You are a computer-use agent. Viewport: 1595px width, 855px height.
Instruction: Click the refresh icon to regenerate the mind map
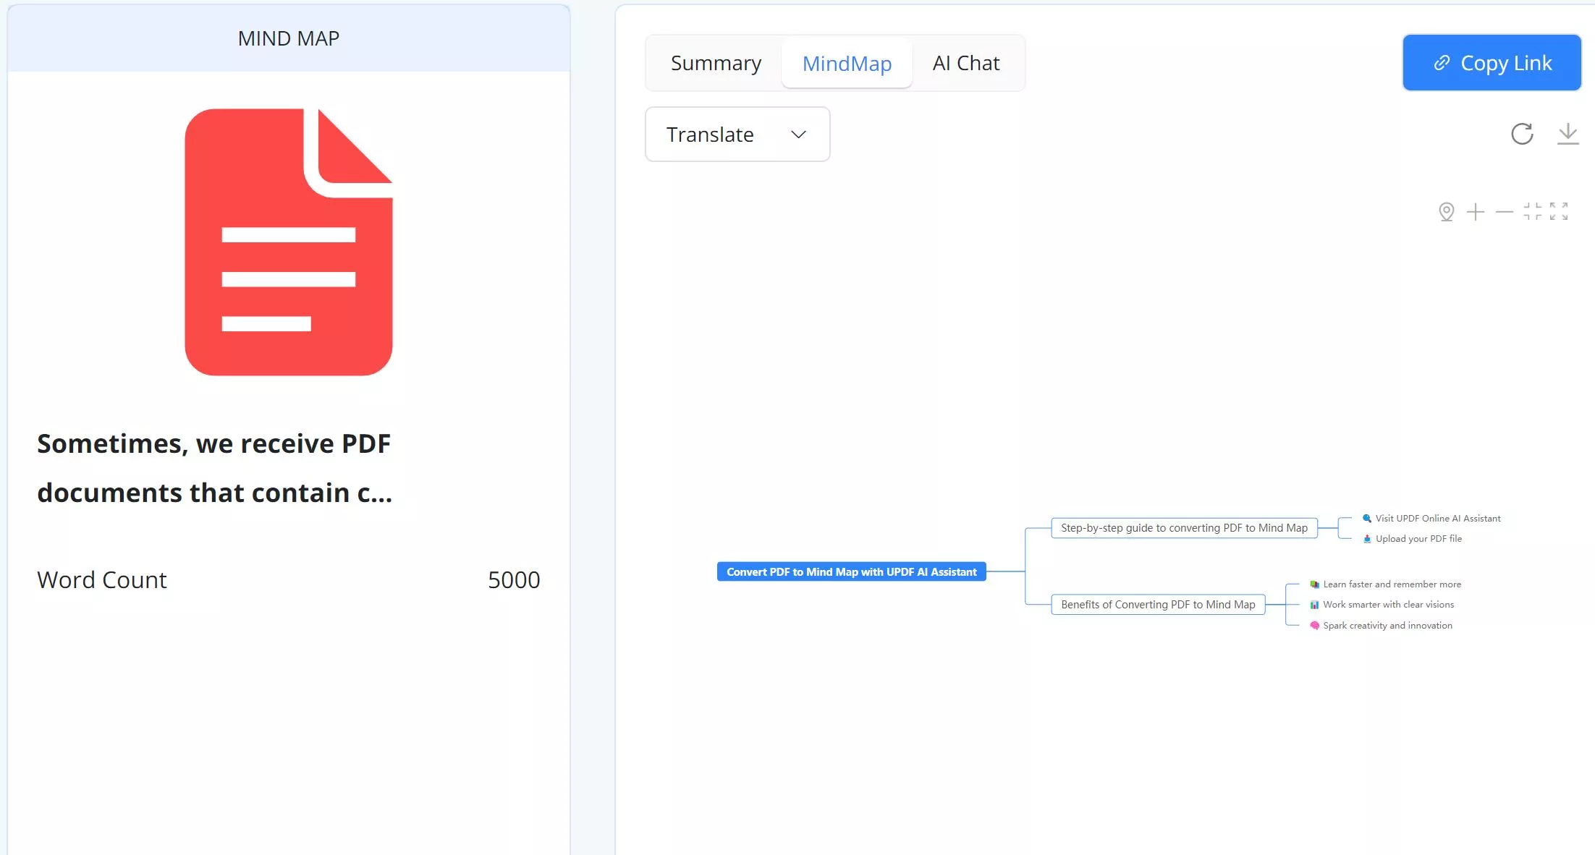pyautogui.click(x=1523, y=134)
